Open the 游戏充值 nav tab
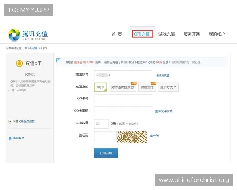This screenshot has width=237, height=190. click(x=166, y=34)
